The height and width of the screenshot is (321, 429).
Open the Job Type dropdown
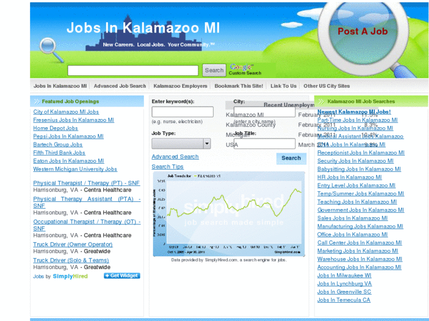coord(181,144)
